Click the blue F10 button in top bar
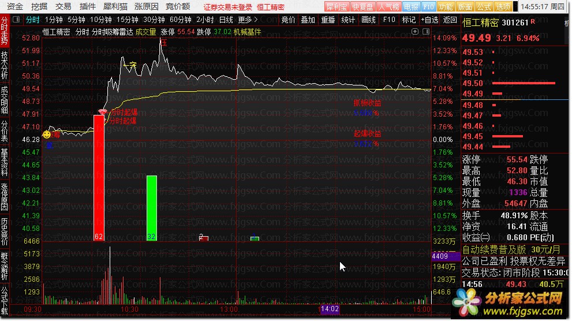Screen dimensions: 572x321 tap(428, 7)
